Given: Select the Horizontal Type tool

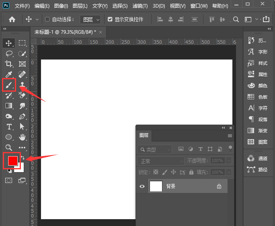Looking at the screenshot, I should point(8,127).
